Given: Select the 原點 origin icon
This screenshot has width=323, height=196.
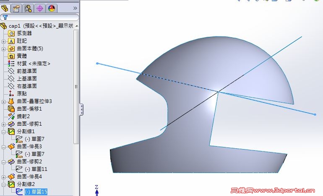Looking at the screenshot, I should click(11, 93).
